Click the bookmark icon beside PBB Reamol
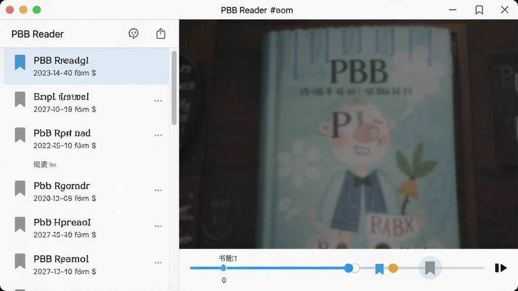This screenshot has width=518, height=291. point(20,261)
